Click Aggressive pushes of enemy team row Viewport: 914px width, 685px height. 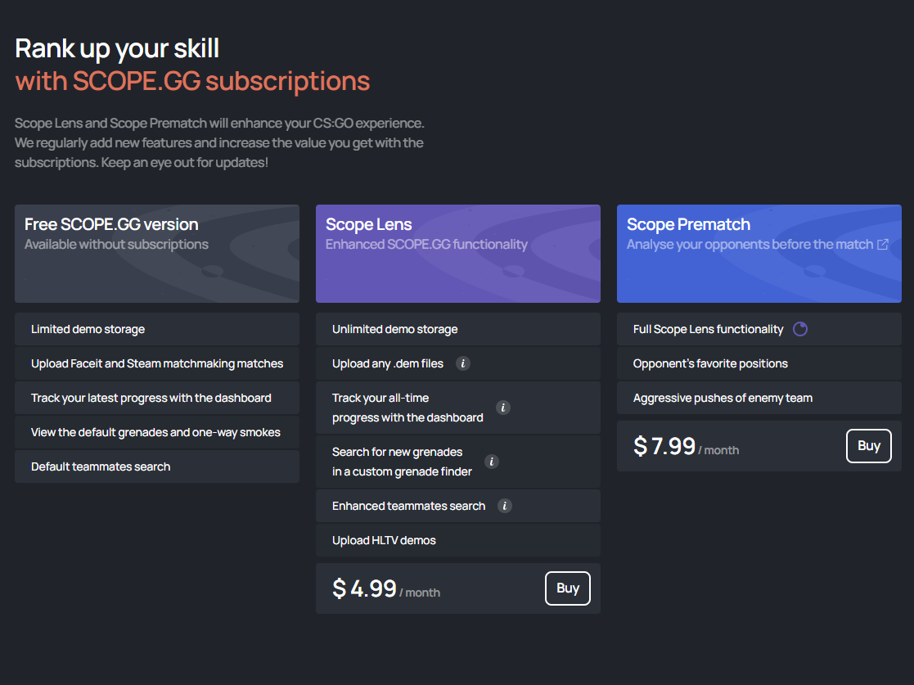[x=759, y=398]
